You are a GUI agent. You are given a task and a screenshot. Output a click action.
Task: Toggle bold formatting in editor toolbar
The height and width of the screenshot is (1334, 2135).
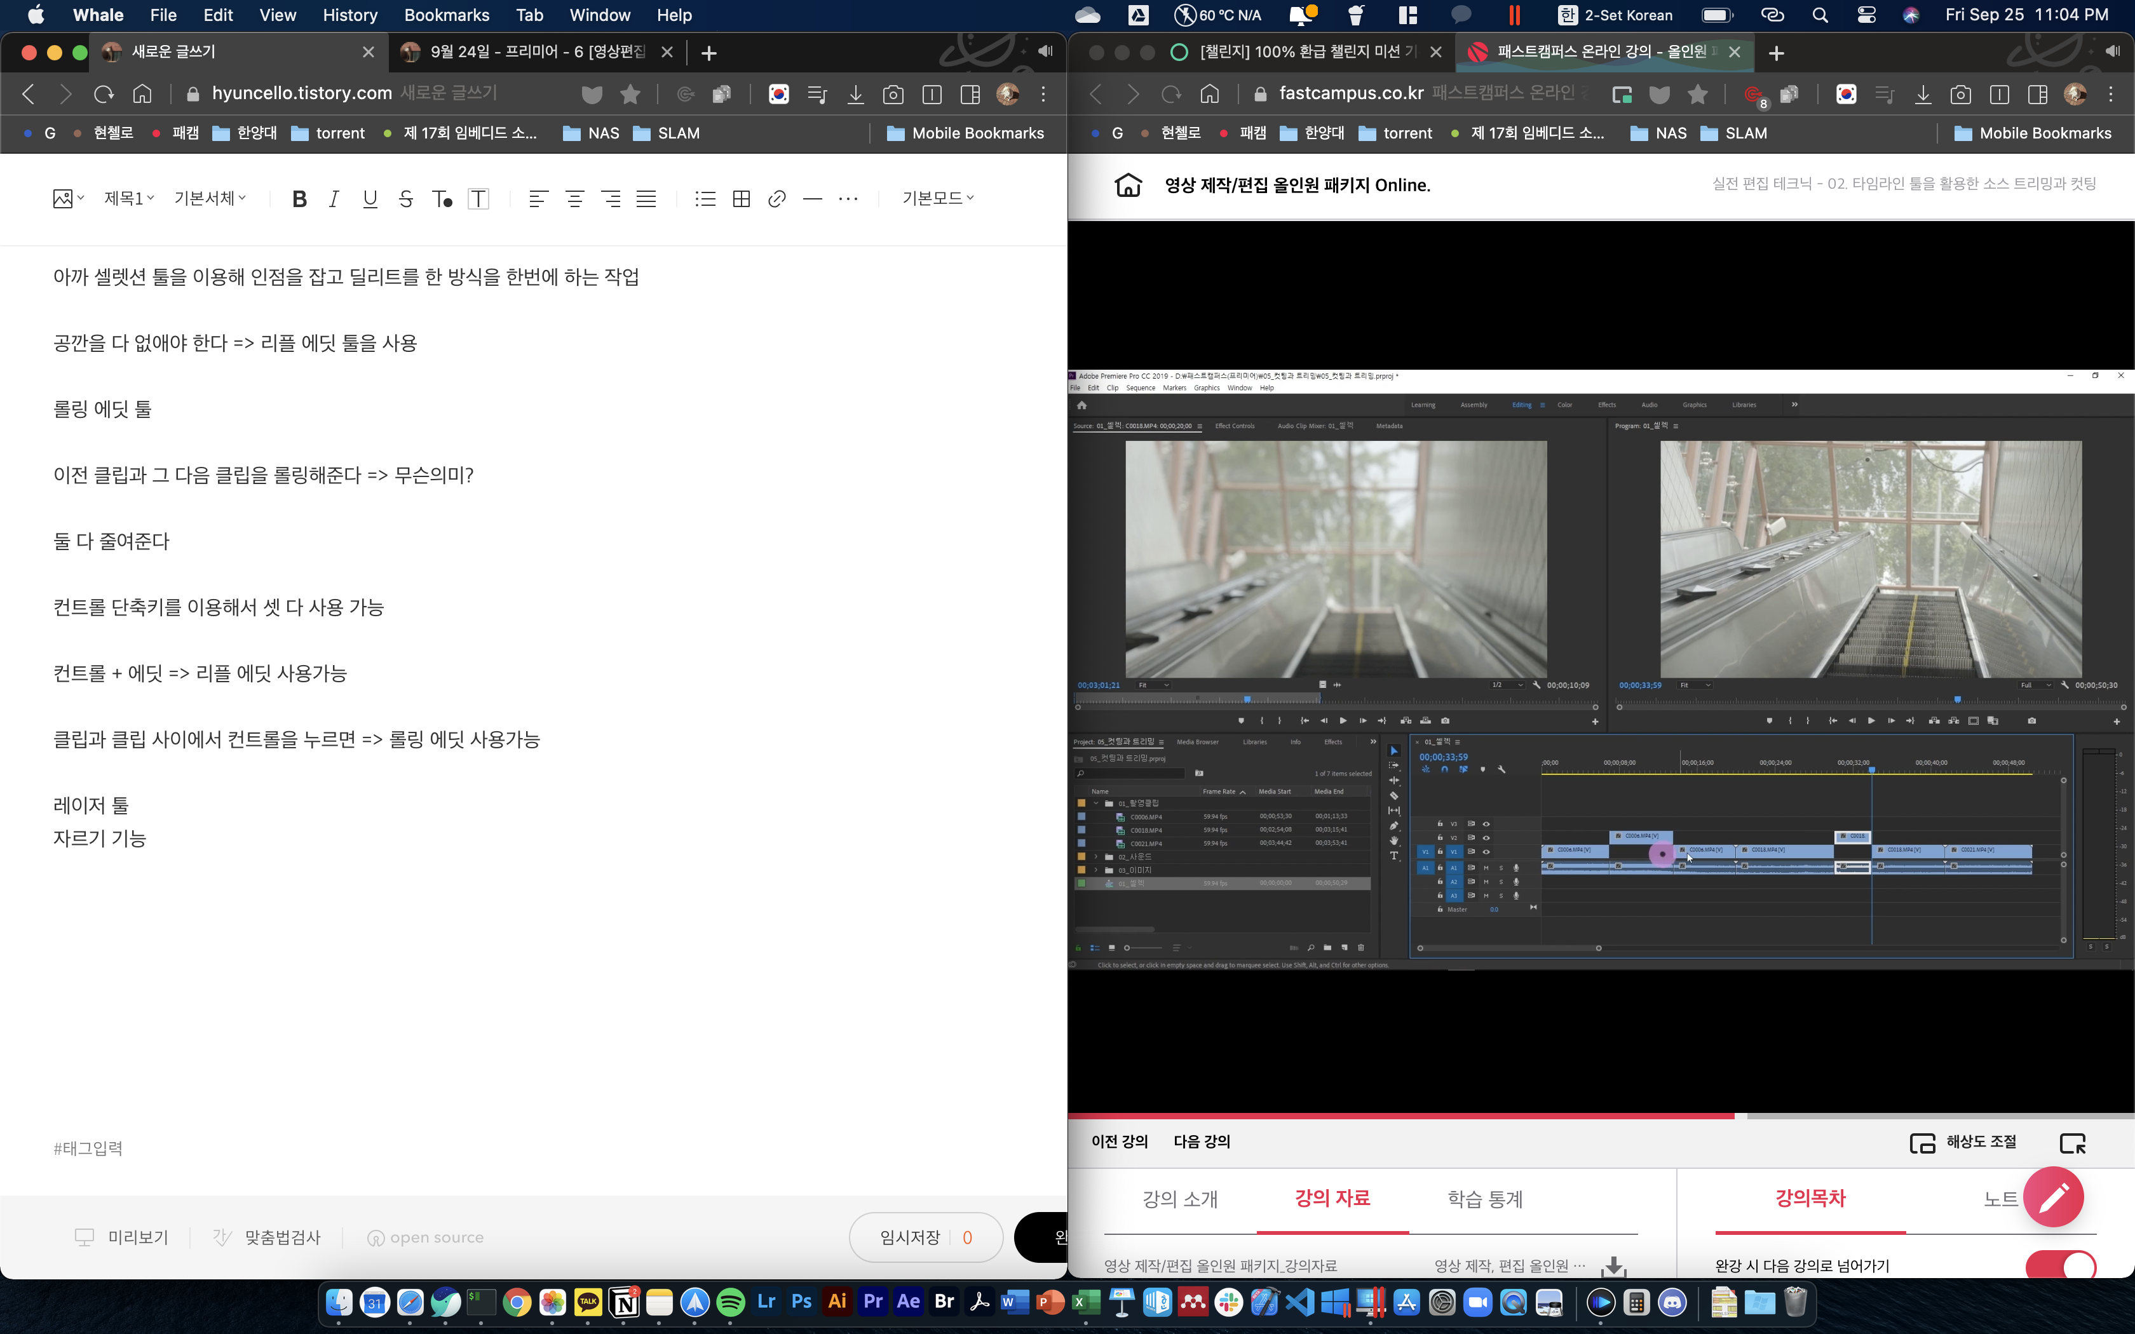[299, 198]
